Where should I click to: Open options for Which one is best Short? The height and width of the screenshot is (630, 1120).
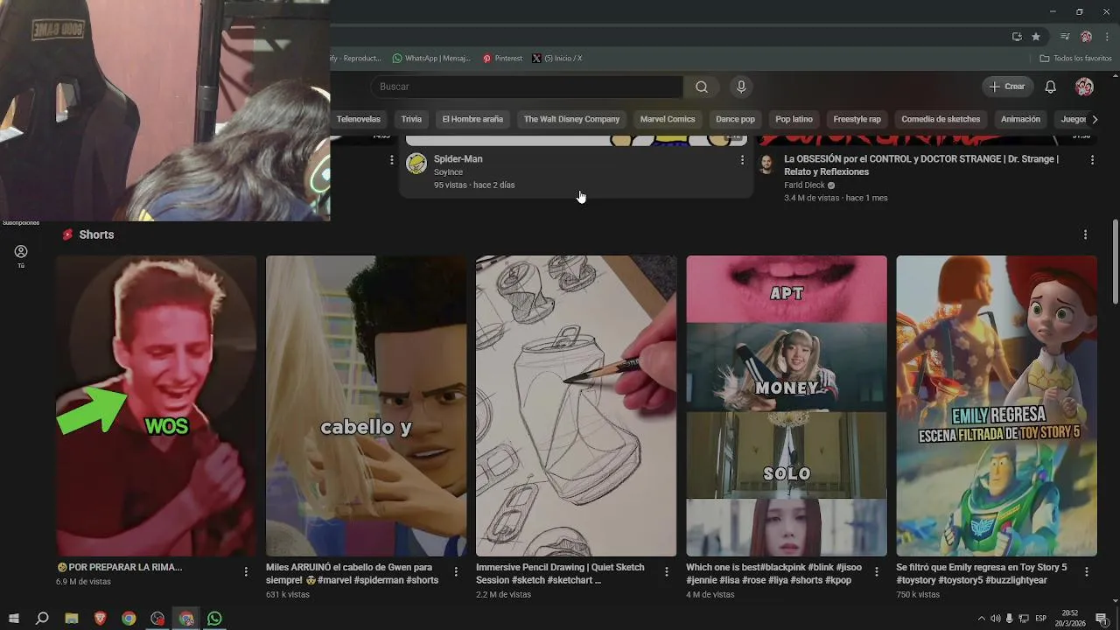point(876,571)
